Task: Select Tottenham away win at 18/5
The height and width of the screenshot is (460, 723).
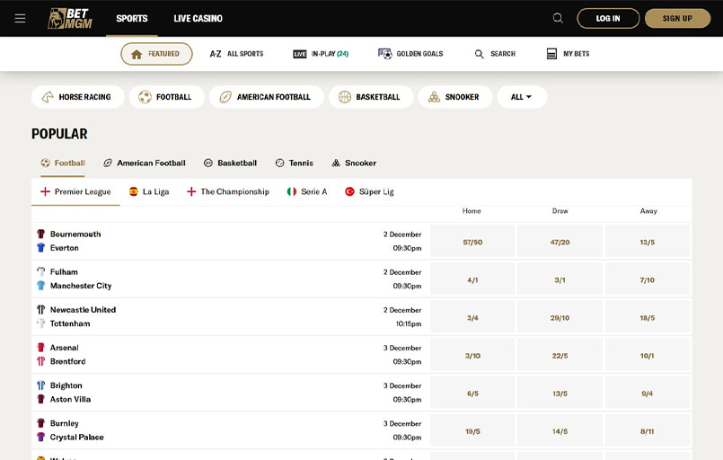Action: 648,317
